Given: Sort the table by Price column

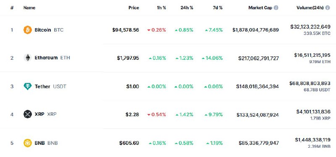Looking at the screenshot, I should 134,8.
